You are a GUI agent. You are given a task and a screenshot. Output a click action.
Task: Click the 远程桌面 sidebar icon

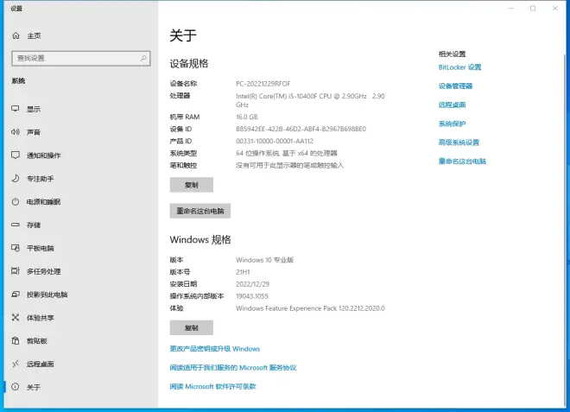(x=16, y=364)
